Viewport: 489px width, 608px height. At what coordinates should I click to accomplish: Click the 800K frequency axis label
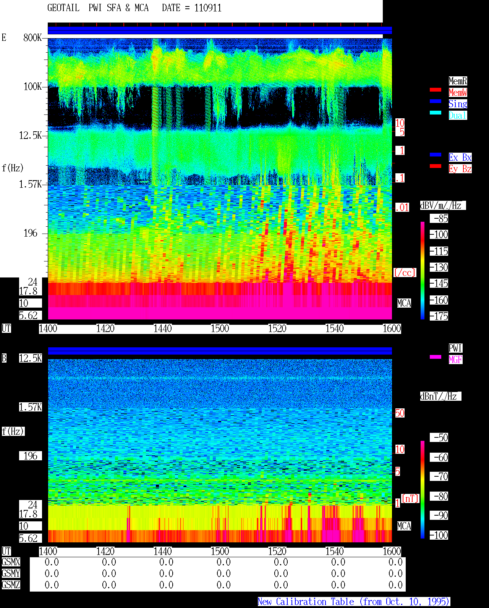pyautogui.click(x=32, y=38)
